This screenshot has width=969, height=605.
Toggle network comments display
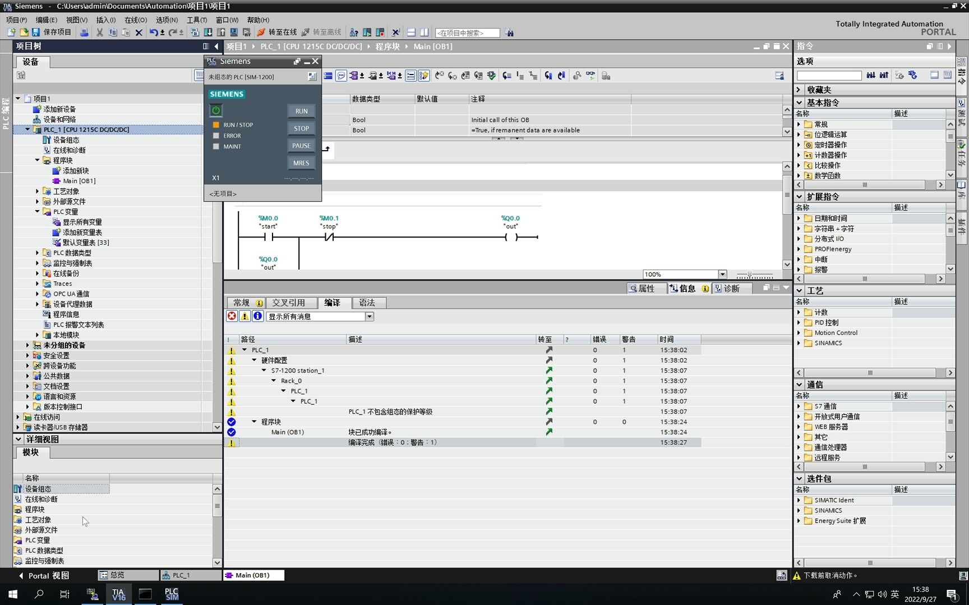tap(410, 76)
